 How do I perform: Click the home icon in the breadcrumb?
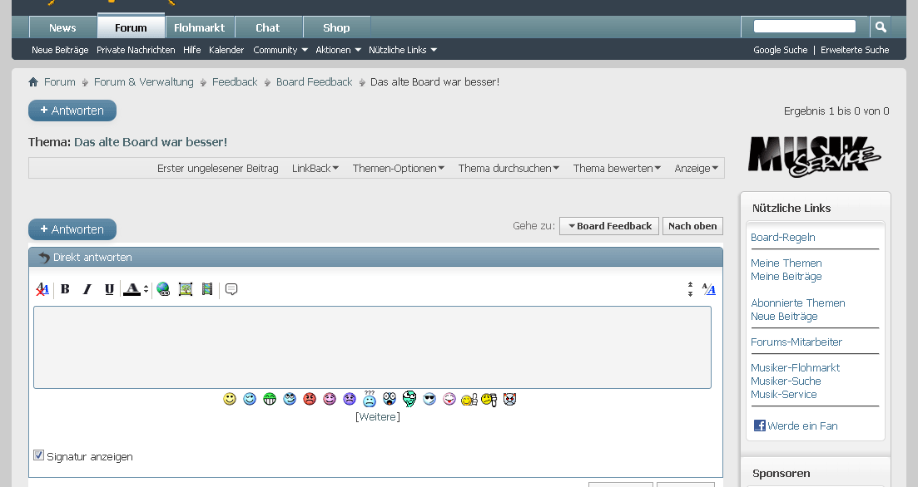point(33,81)
